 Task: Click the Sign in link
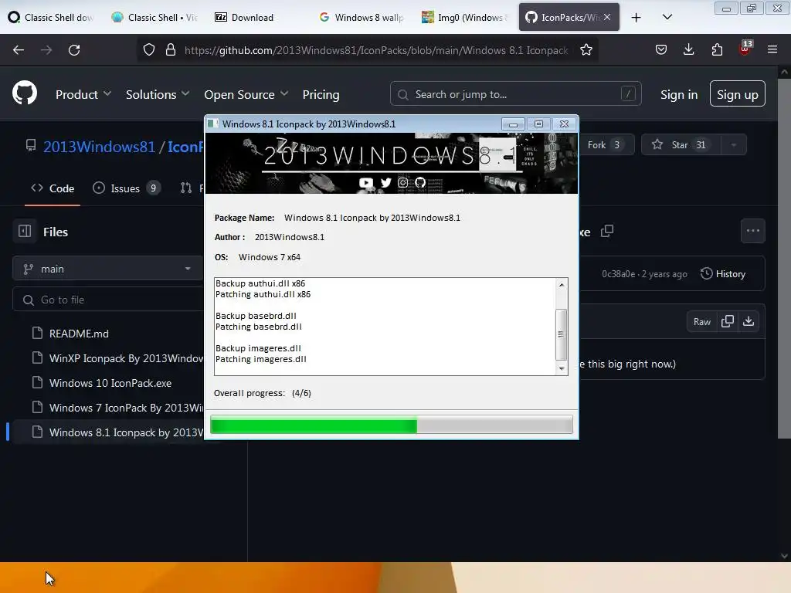679,94
